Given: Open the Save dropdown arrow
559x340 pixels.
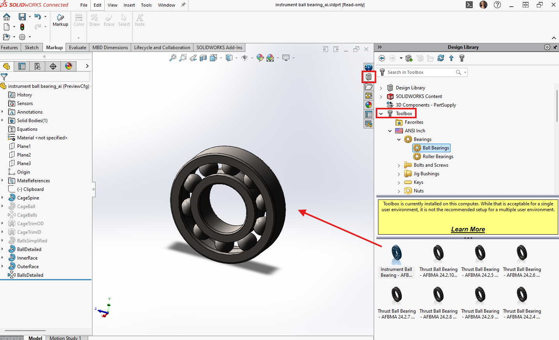Looking at the screenshot, I should 30,17.
